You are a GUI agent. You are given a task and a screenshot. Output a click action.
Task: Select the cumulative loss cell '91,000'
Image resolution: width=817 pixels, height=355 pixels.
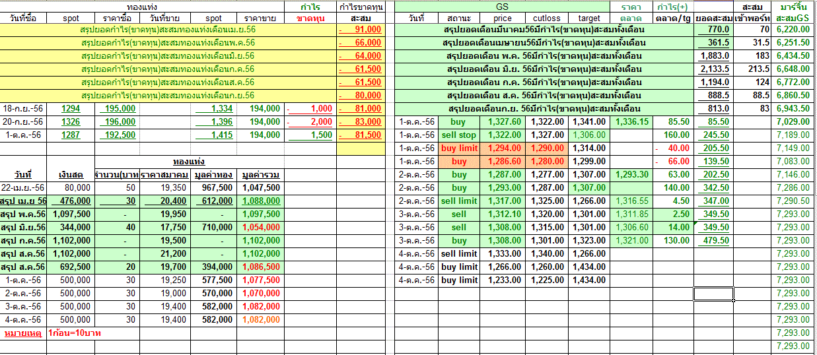(x=360, y=30)
